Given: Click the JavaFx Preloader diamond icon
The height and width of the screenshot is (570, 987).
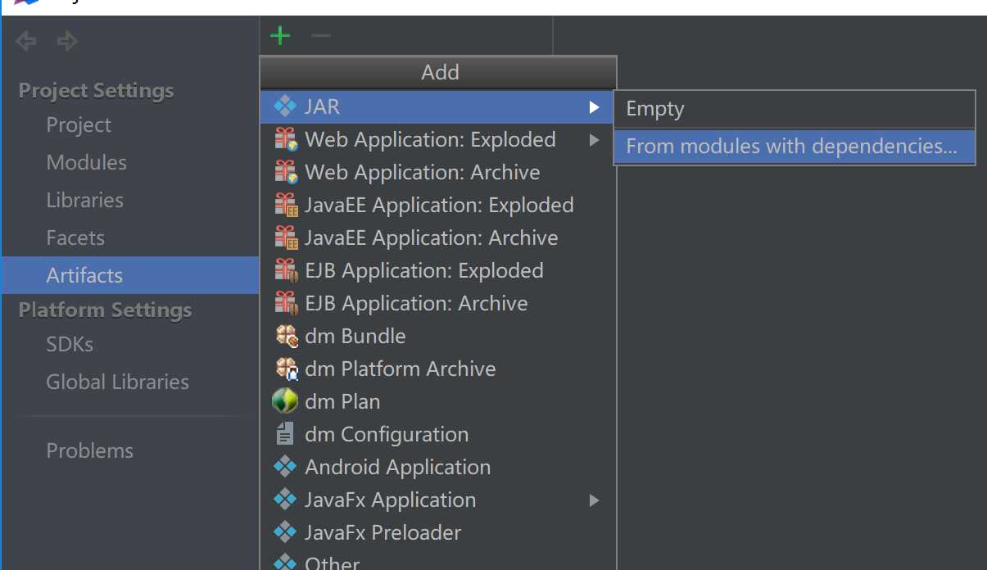Looking at the screenshot, I should (285, 532).
